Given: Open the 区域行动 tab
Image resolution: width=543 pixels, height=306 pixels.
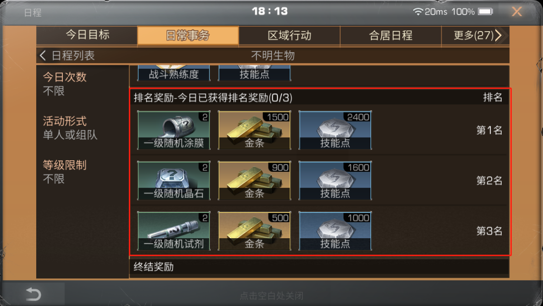Looking at the screenshot, I should pyautogui.click(x=290, y=35).
